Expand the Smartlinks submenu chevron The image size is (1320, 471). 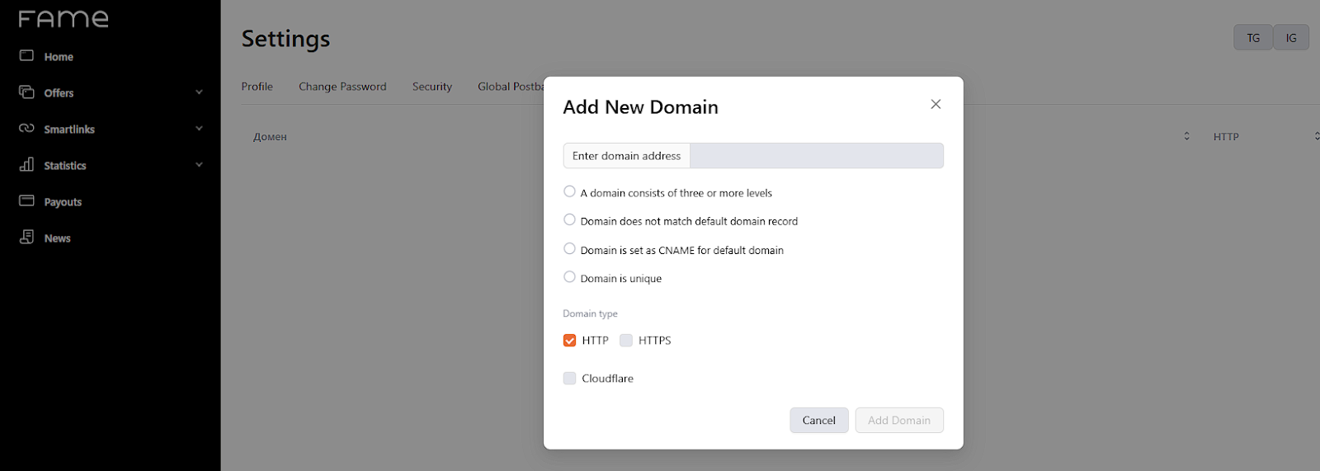[x=199, y=129]
